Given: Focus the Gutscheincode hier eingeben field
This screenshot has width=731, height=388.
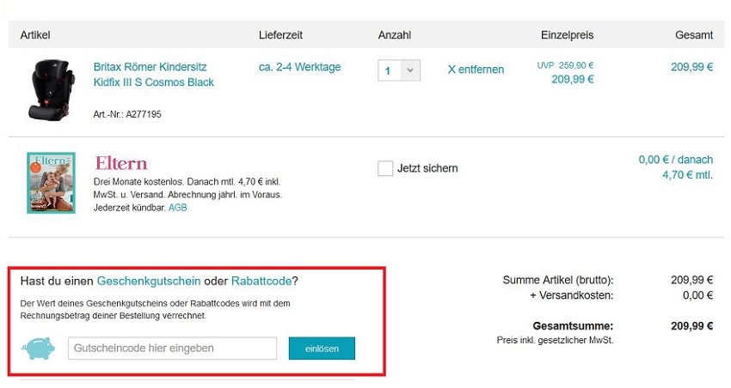Looking at the screenshot, I should coord(173,349).
